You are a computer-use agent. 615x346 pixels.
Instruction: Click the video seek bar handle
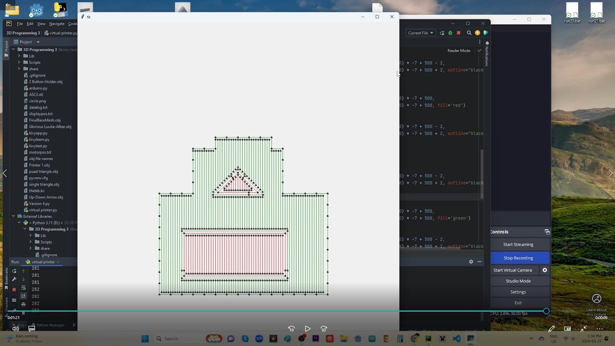[x=546, y=311]
